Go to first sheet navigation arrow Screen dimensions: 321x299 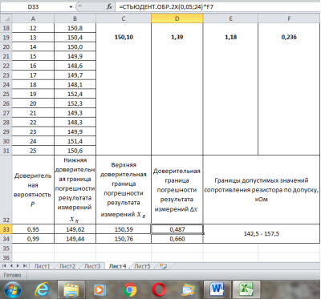coord(4,266)
